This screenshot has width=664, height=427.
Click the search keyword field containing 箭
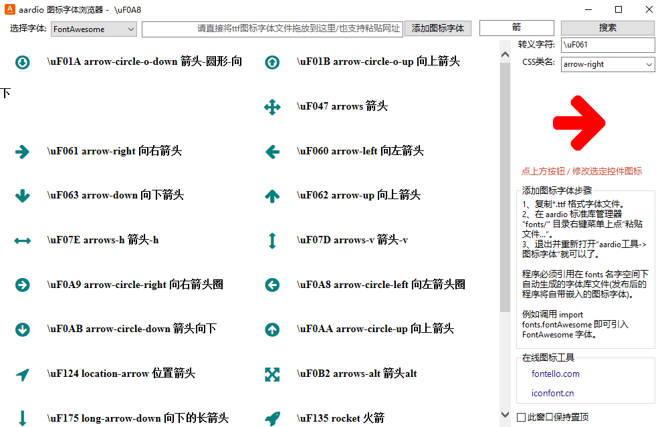coord(517,28)
